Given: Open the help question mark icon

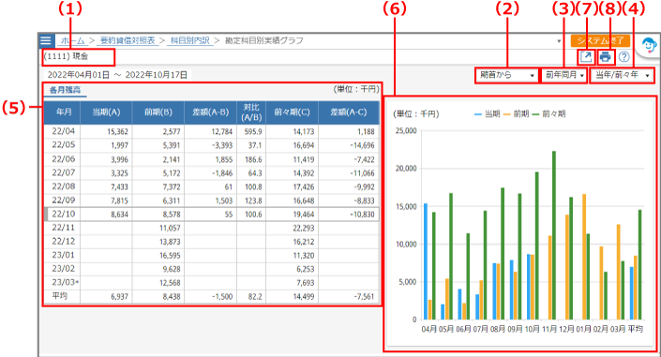Looking at the screenshot, I should 624,56.
